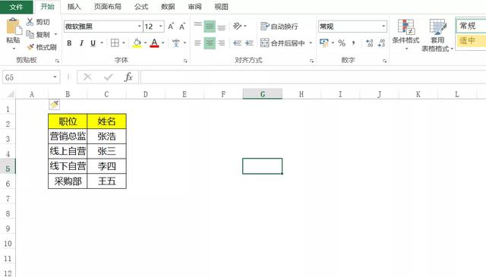Expand the Merge & Center dropdown arrow
This screenshot has height=277, width=486.
click(311, 42)
